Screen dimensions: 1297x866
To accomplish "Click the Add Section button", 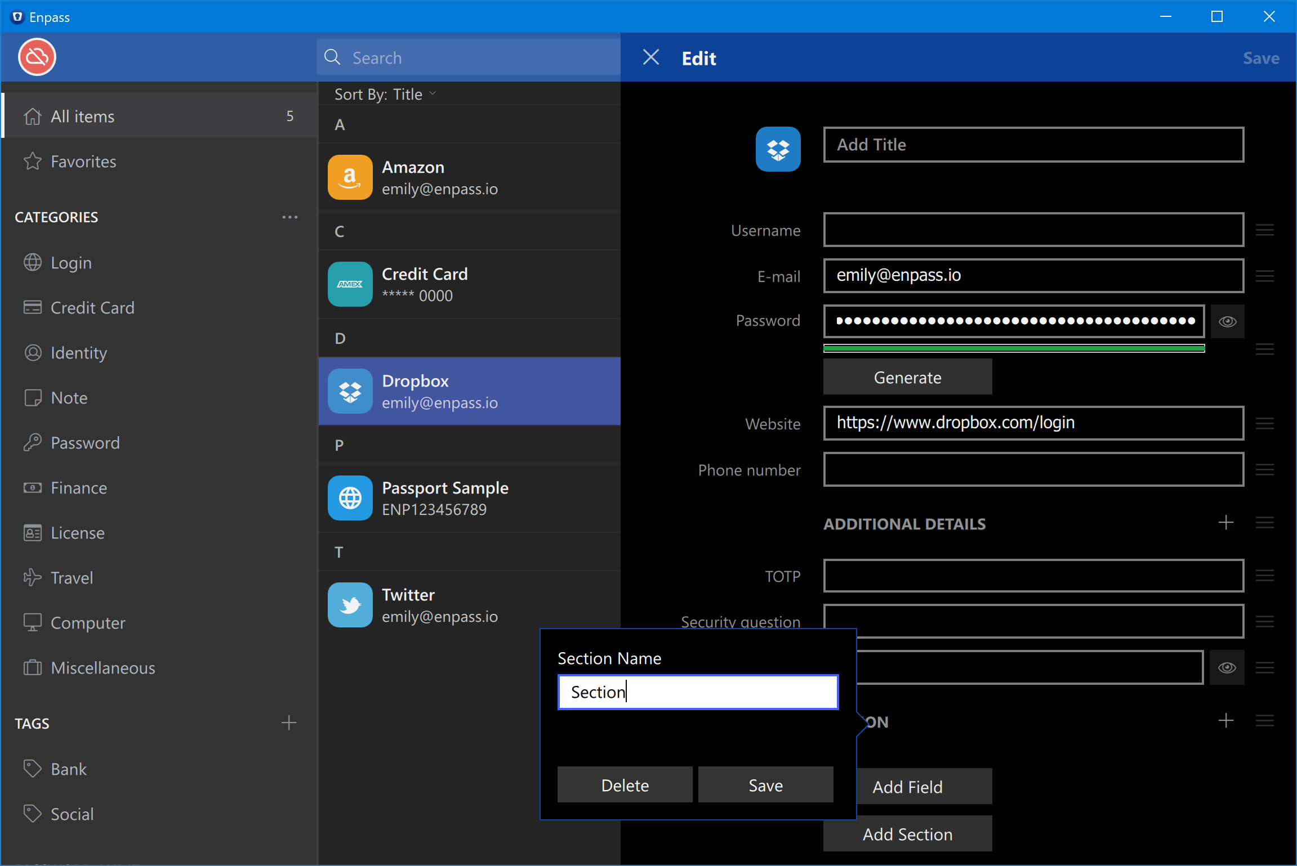I will (907, 833).
